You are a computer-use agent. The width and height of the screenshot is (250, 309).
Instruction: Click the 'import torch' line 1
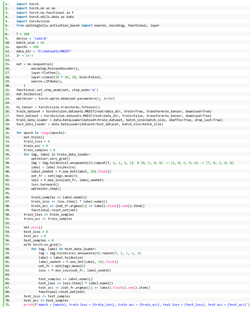(x=27, y=4)
